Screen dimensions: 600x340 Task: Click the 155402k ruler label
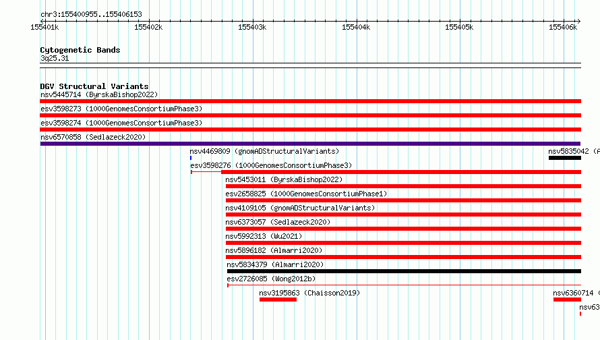point(148,27)
